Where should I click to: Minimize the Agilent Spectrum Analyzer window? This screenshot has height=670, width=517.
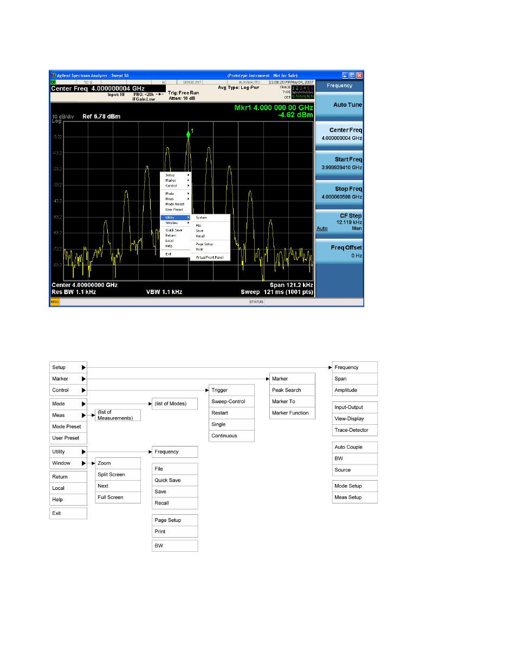point(345,75)
